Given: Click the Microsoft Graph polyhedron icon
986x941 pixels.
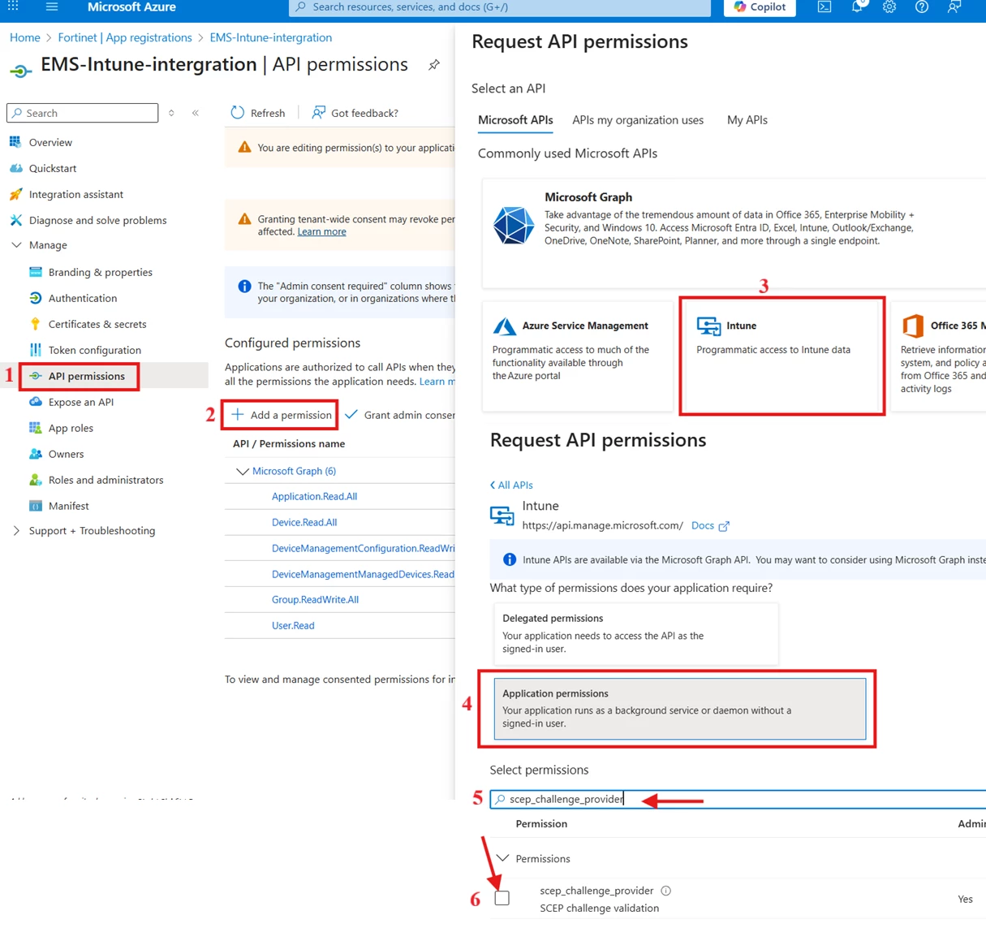Looking at the screenshot, I should coord(514,225).
